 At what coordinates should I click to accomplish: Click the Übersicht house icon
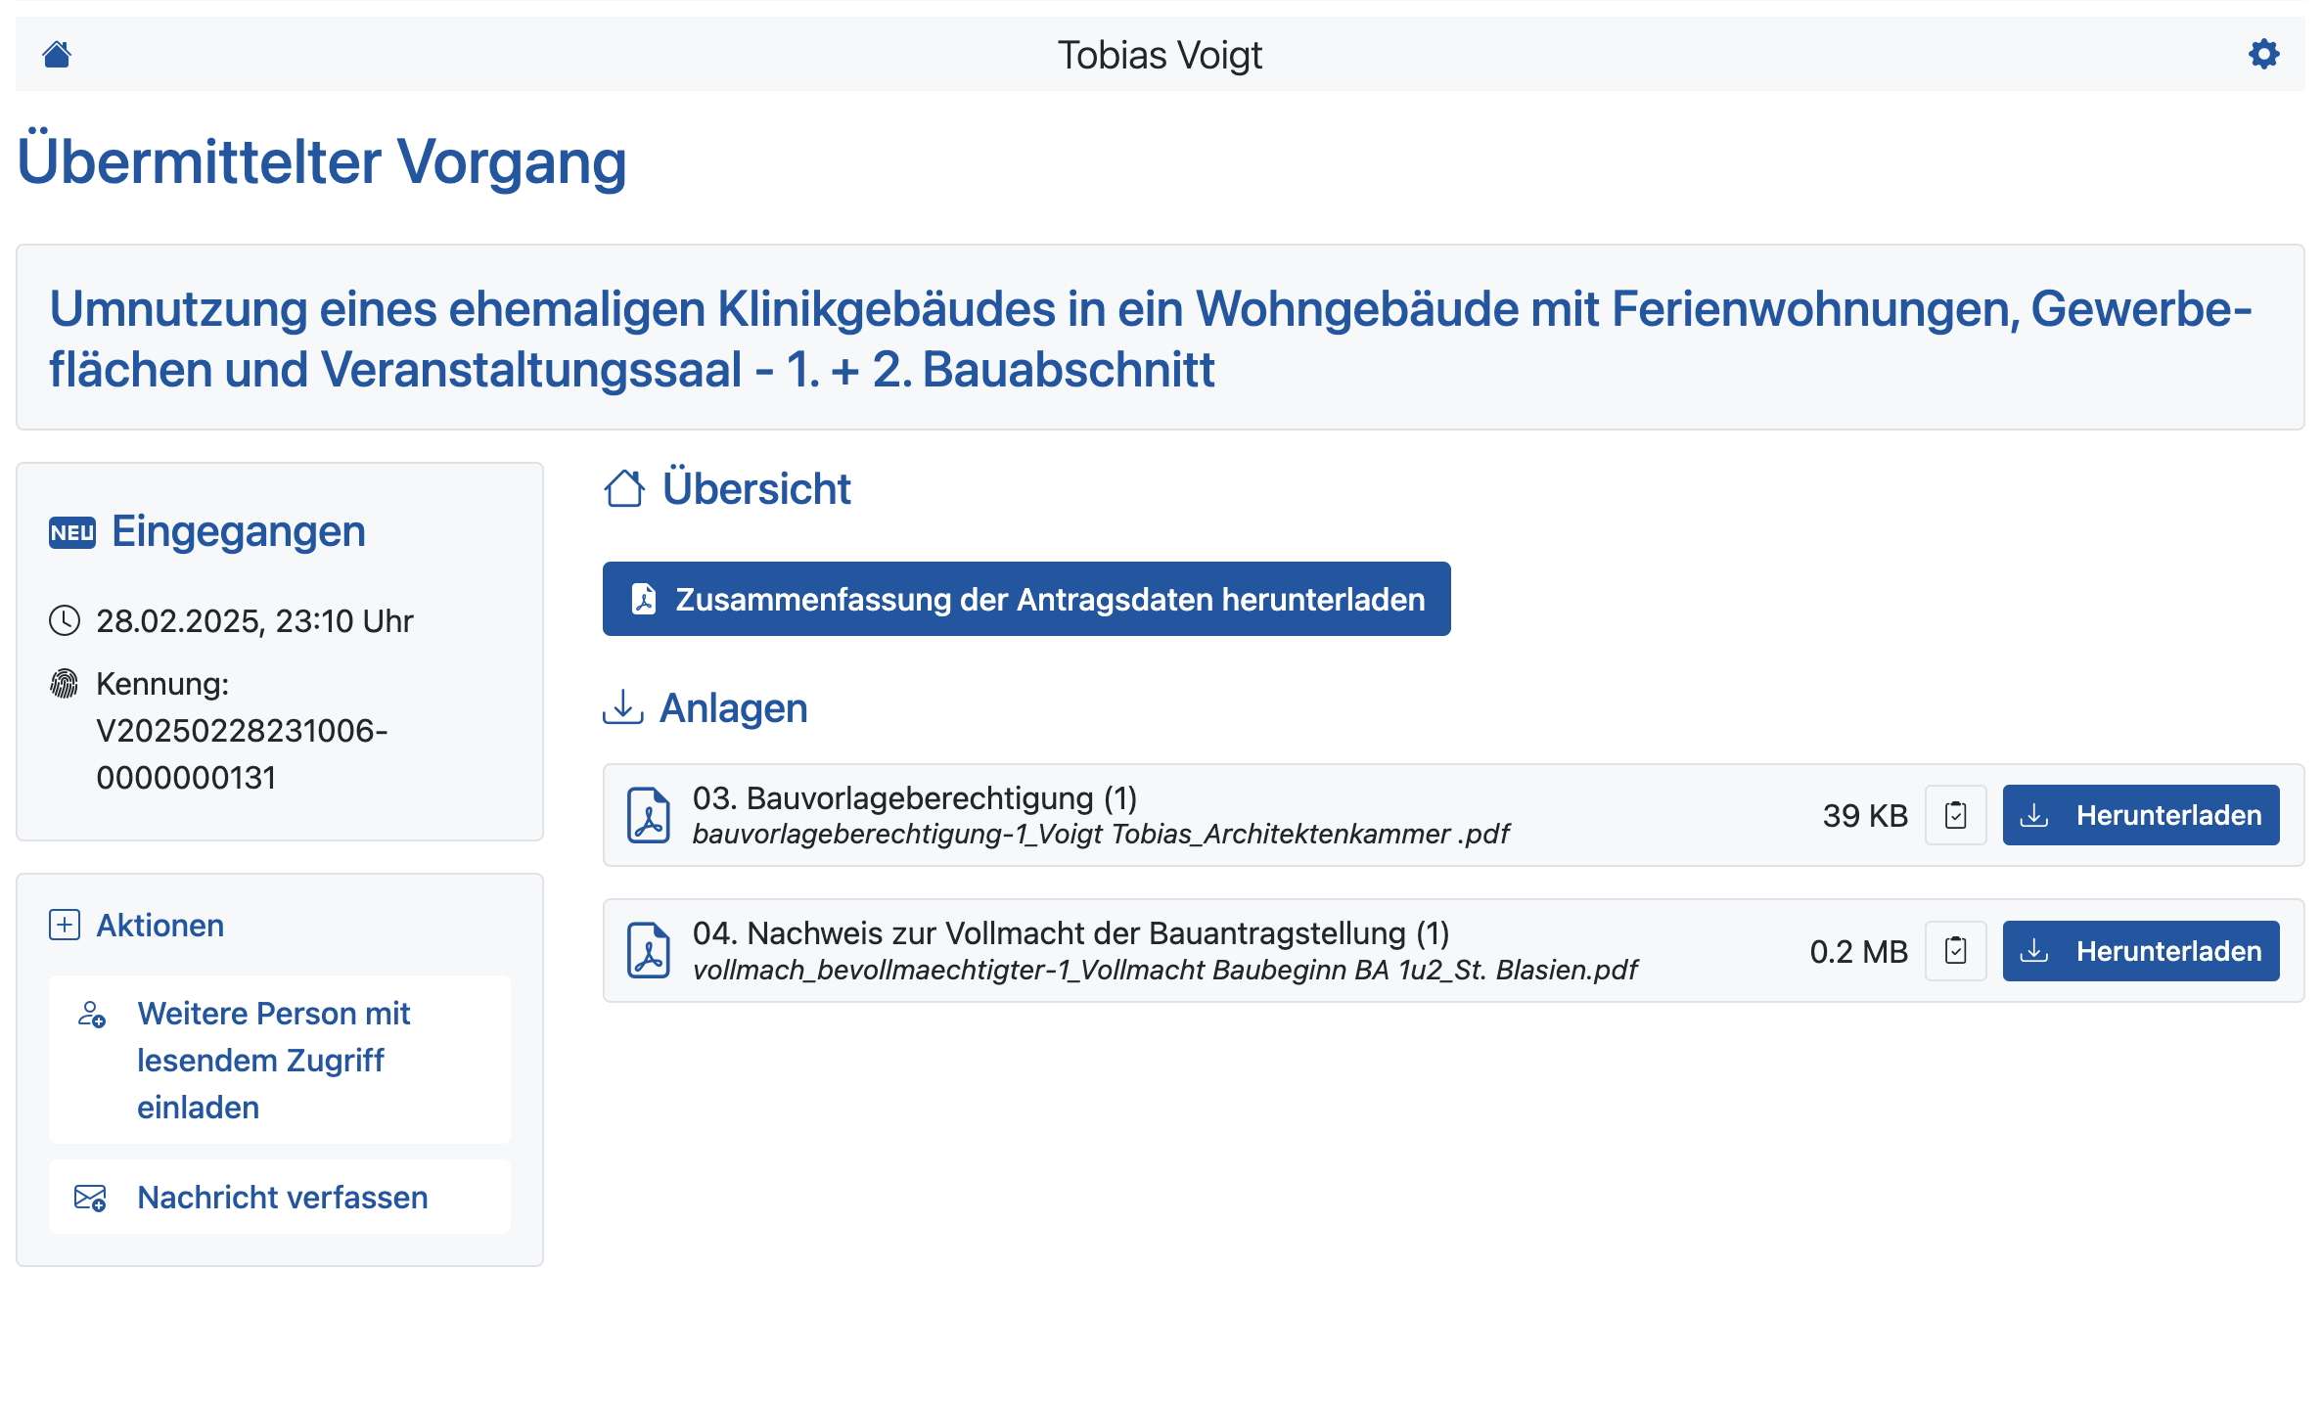(624, 488)
